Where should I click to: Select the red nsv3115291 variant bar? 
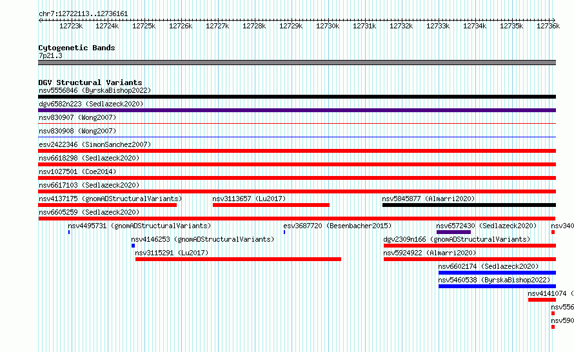pyautogui.click(x=238, y=259)
